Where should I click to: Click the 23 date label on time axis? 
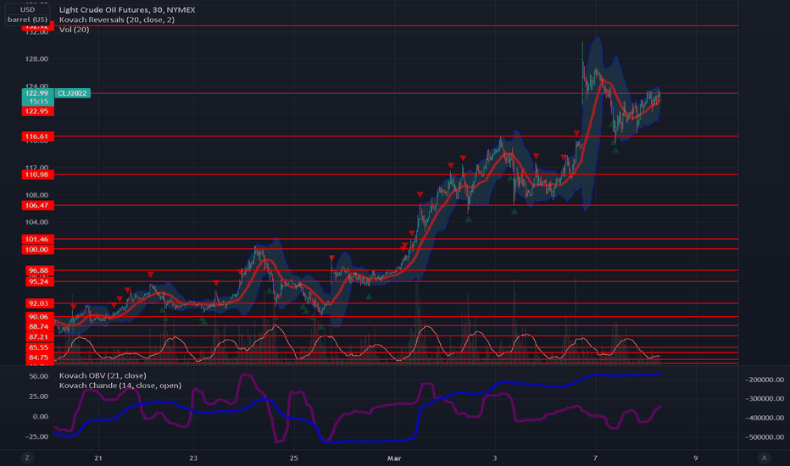click(193, 458)
